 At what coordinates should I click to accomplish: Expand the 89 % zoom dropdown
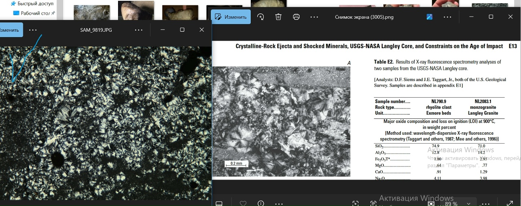pos(468,203)
